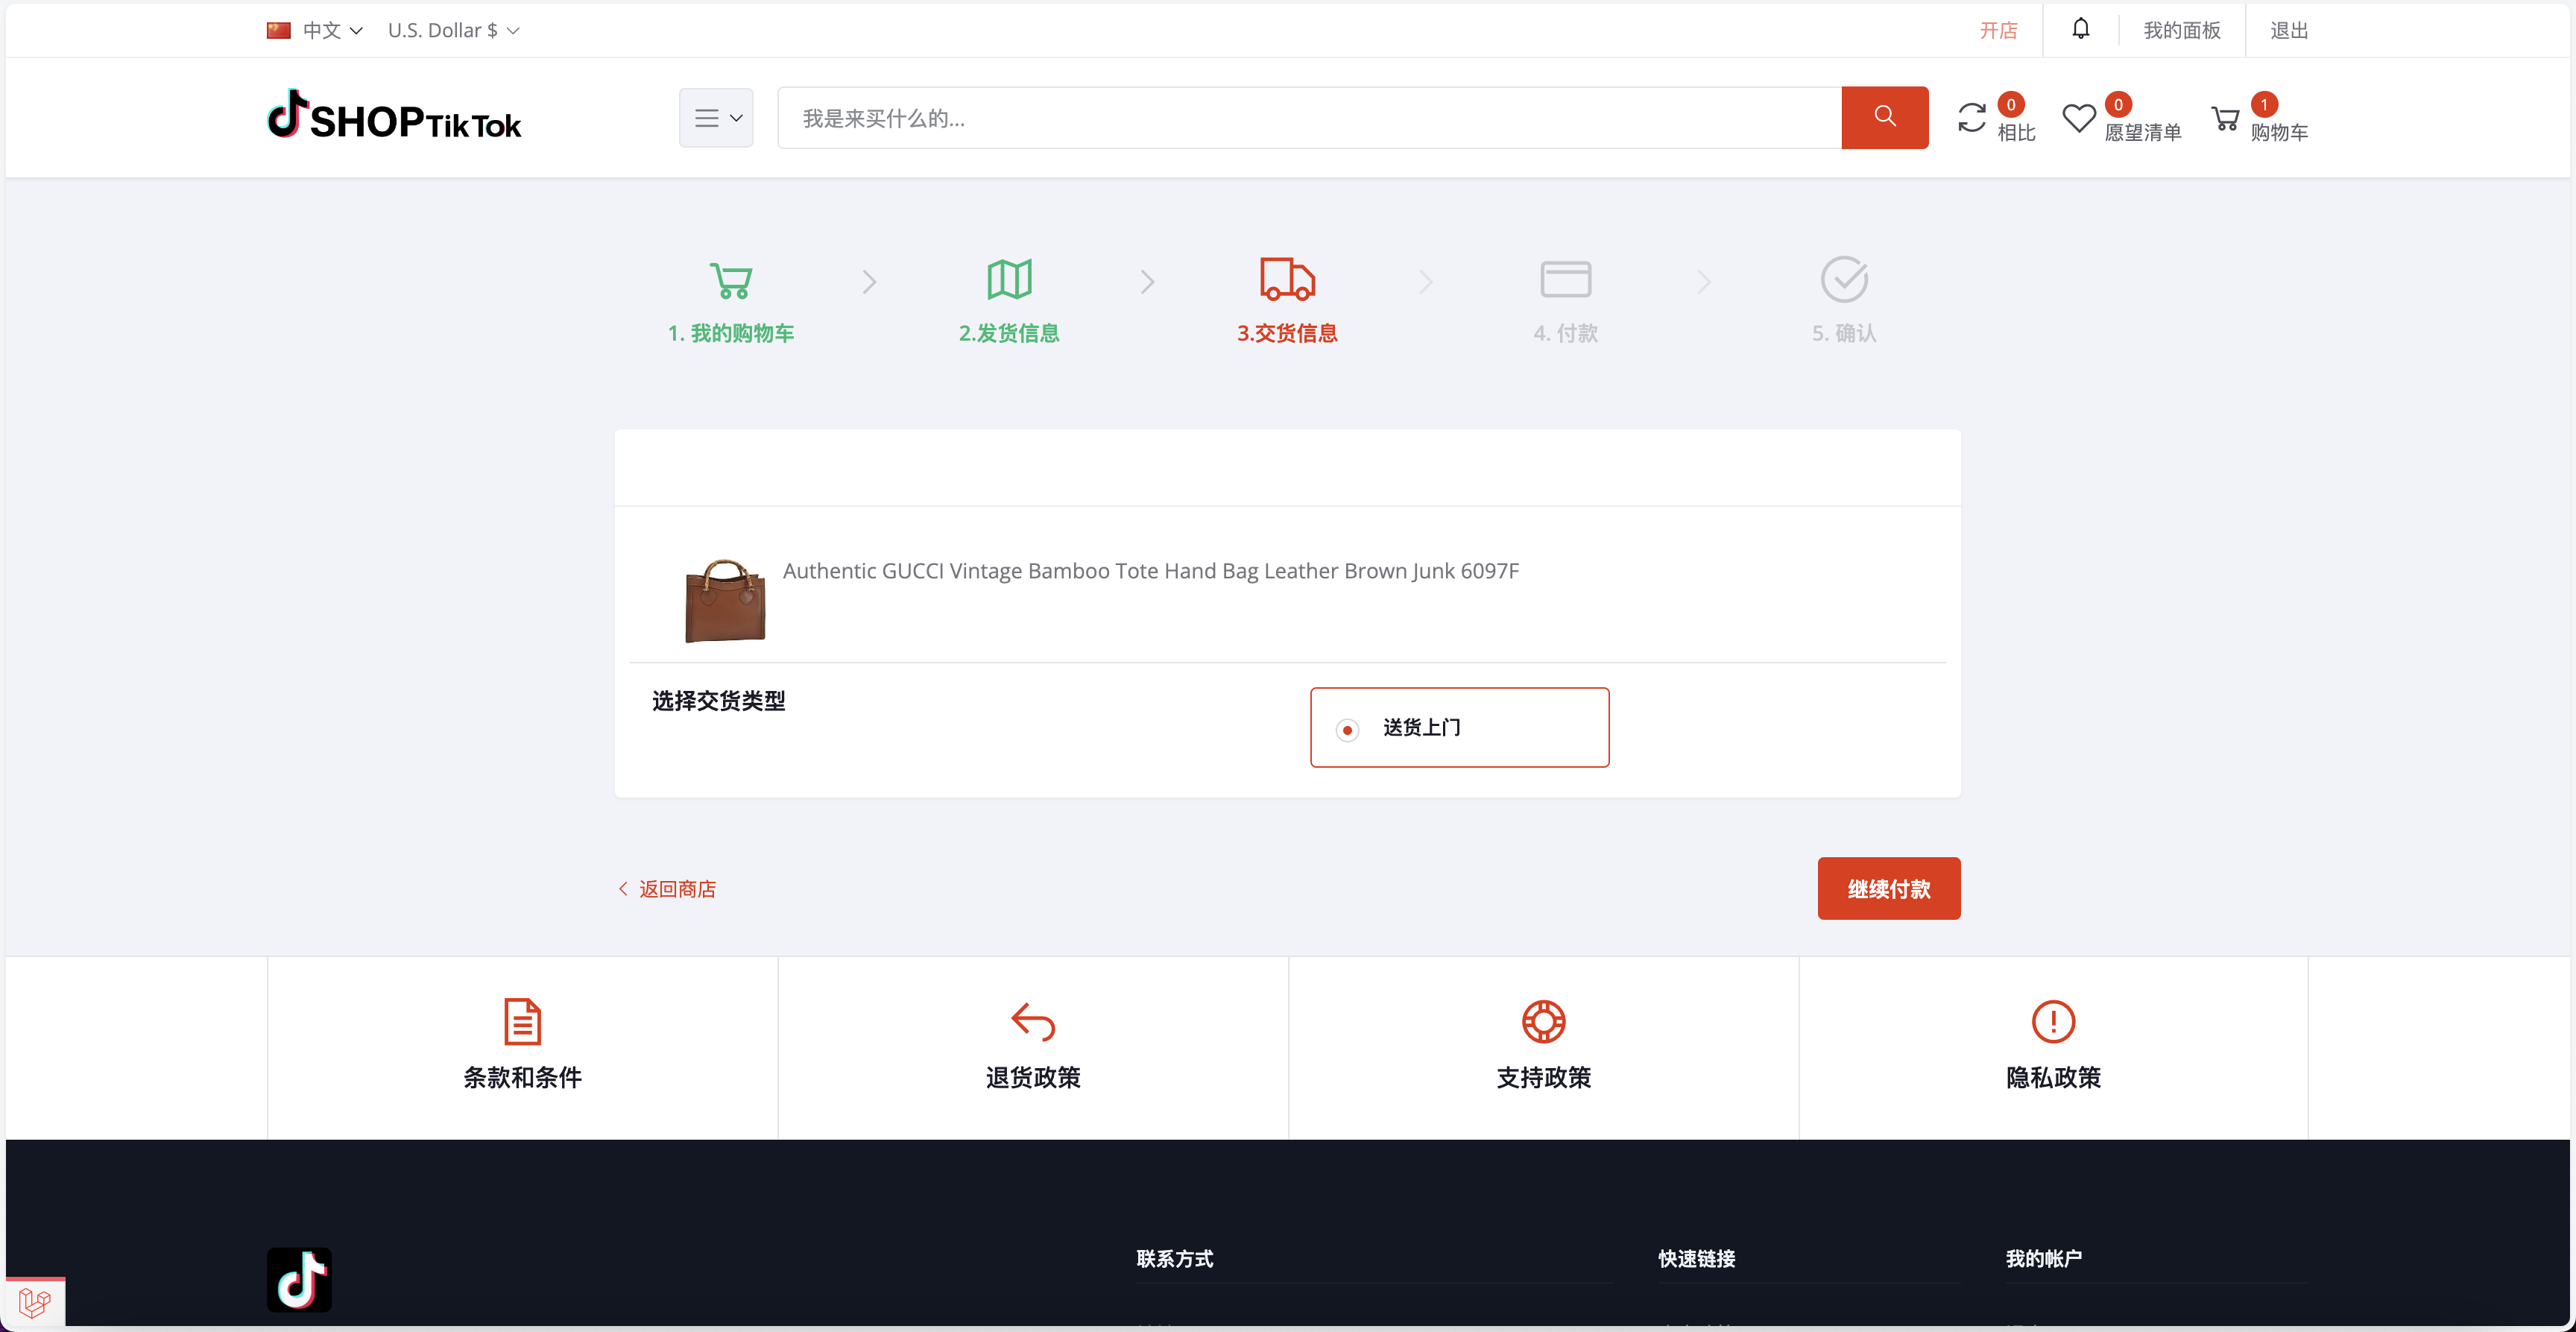Click the confirmation checkmark step icon
2576x1332 pixels.
[x=1844, y=279]
